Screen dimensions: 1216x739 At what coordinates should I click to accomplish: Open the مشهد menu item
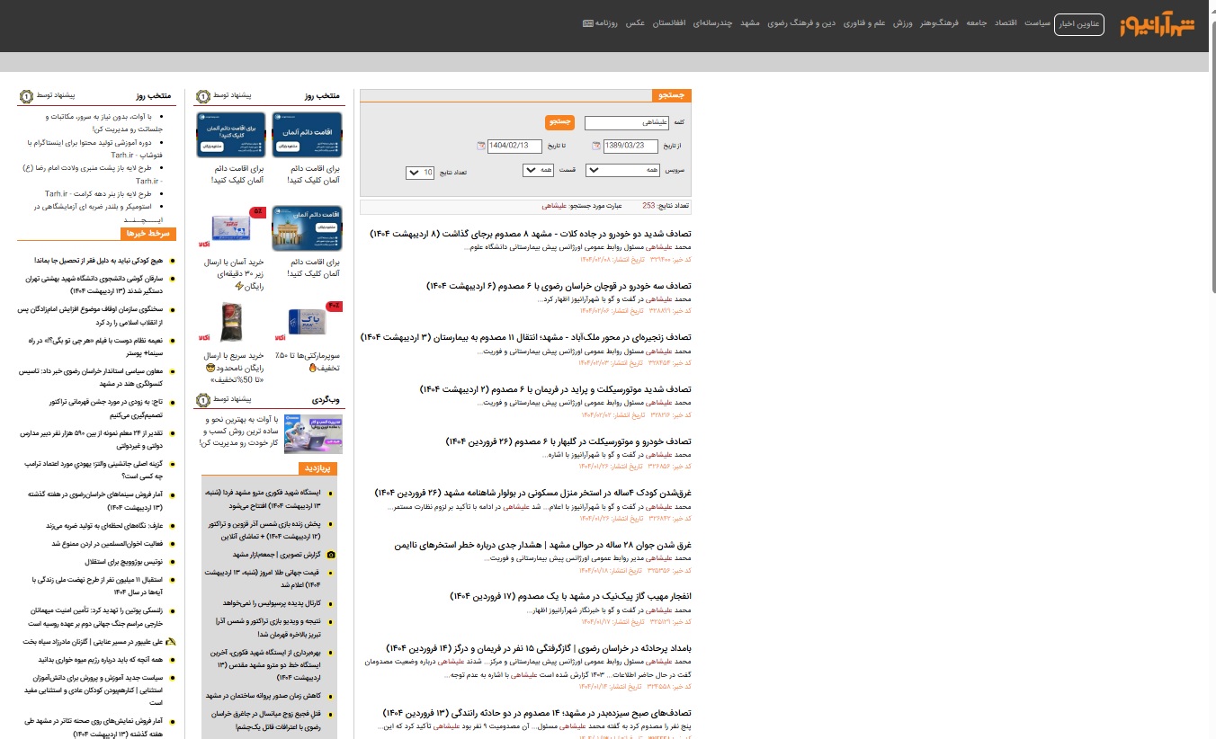point(751,22)
